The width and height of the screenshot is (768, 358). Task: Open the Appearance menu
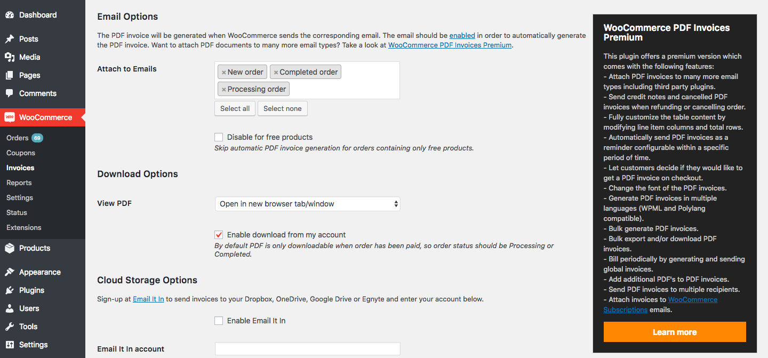point(43,272)
